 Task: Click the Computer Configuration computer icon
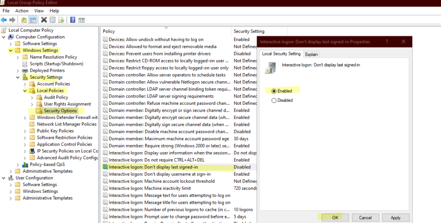tap(11, 37)
